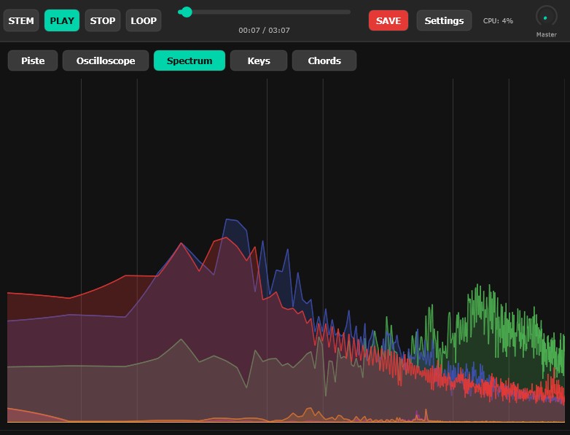Switch to the Oscilloscope tab
The width and height of the screenshot is (570, 435).
click(106, 60)
